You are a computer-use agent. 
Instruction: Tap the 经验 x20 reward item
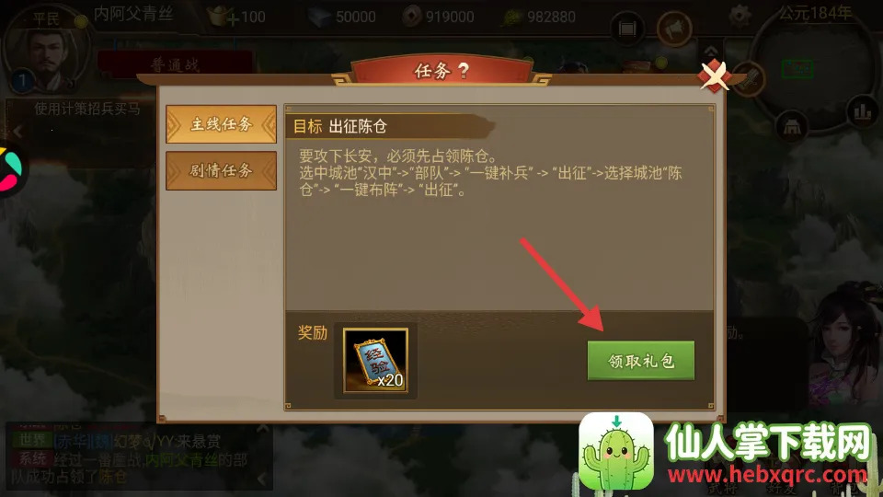[375, 361]
